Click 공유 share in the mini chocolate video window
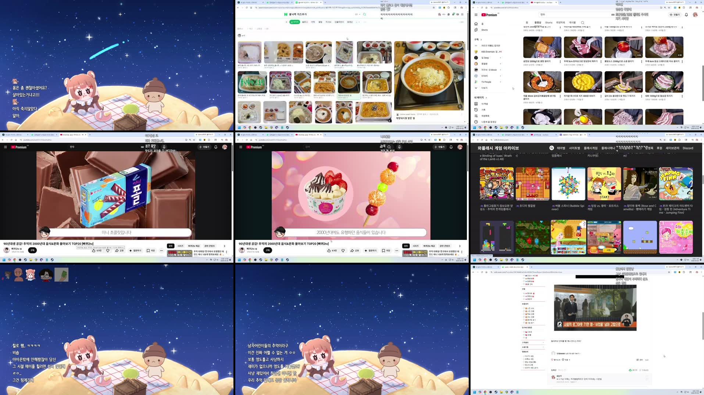The height and width of the screenshot is (395, 704). tap(119, 251)
